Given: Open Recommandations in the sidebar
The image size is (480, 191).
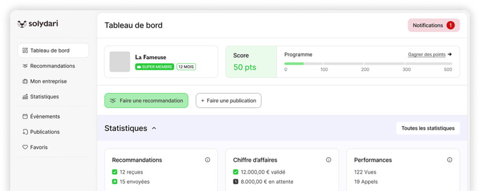Looking at the screenshot, I should coord(52,66).
